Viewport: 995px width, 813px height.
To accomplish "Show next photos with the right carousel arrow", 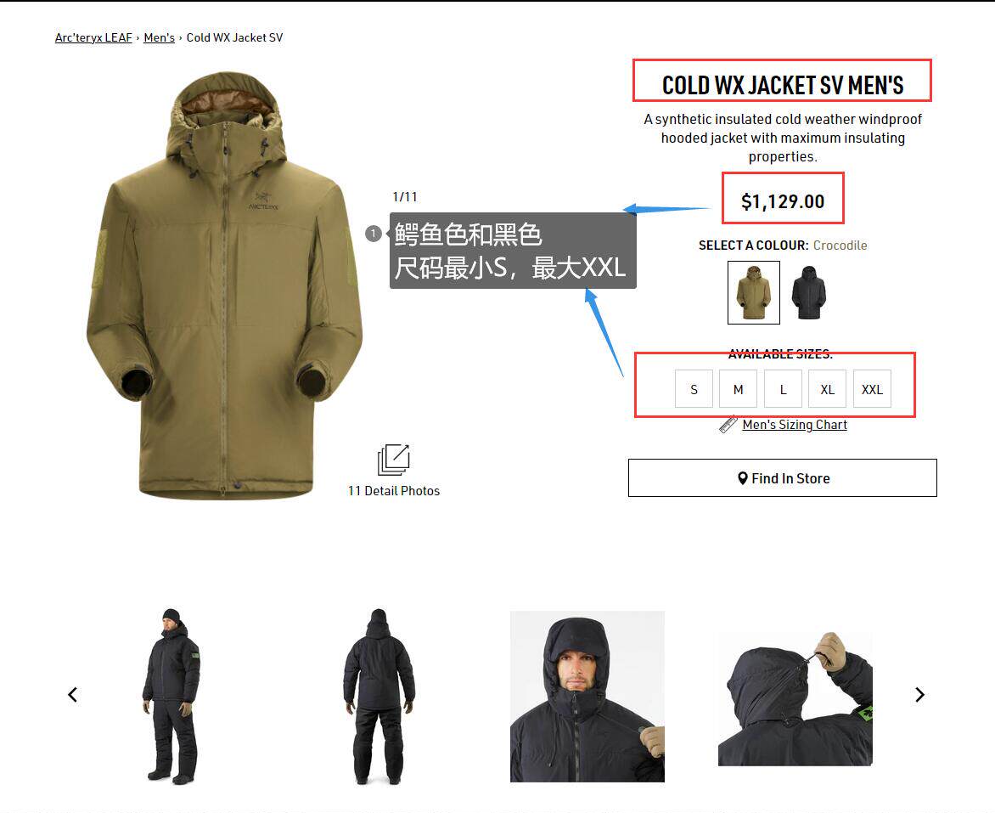I will [x=919, y=695].
